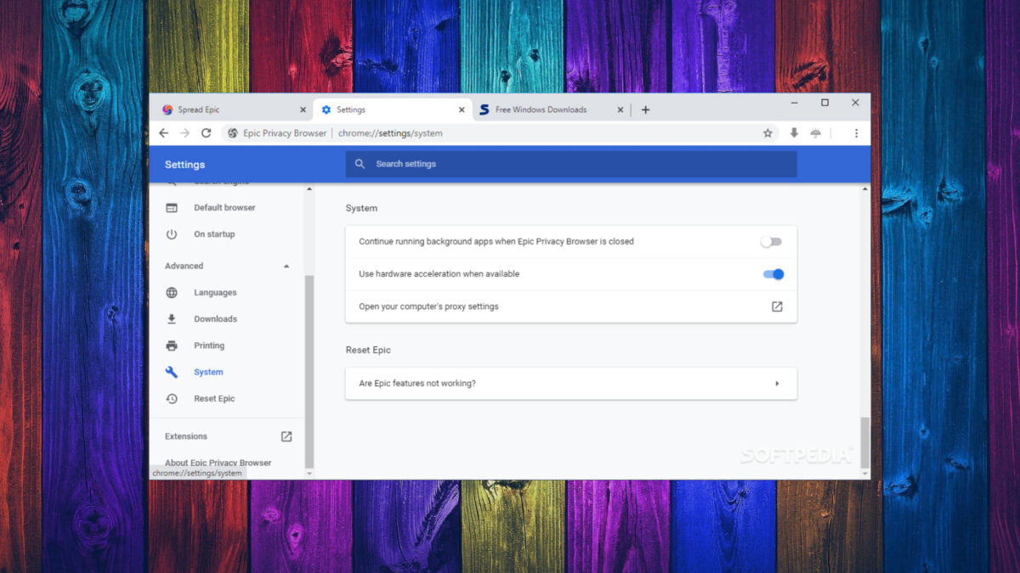The height and width of the screenshot is (573, 1020).
Task: Open your computer's proxy settings row
Action: click(571, 306)
